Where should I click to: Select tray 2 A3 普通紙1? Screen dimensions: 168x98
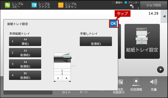pos(25,53)
